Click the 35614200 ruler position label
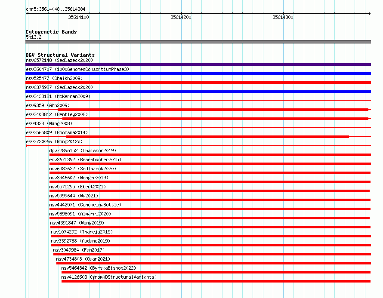 pos(181,17)
